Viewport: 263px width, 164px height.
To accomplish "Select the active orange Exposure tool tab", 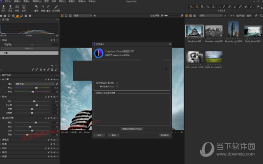I will (x=18, y=16).
